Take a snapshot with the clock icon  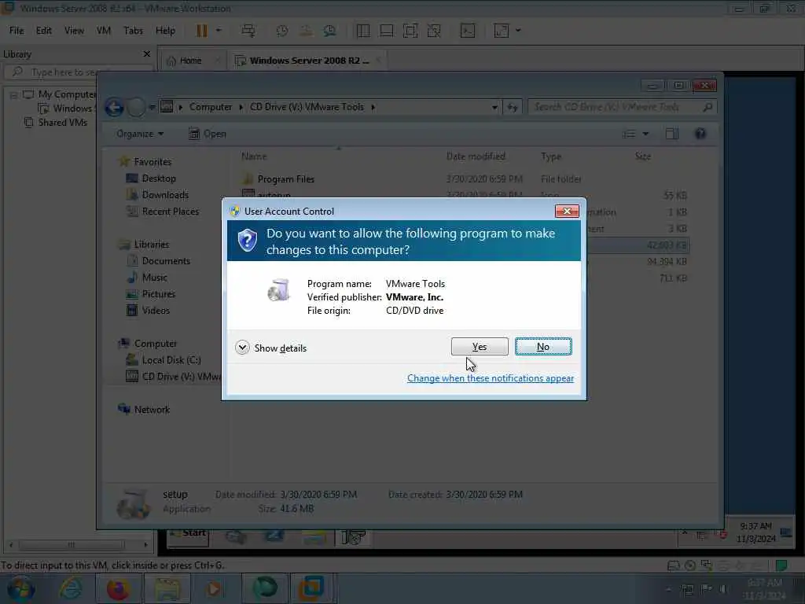282,31
